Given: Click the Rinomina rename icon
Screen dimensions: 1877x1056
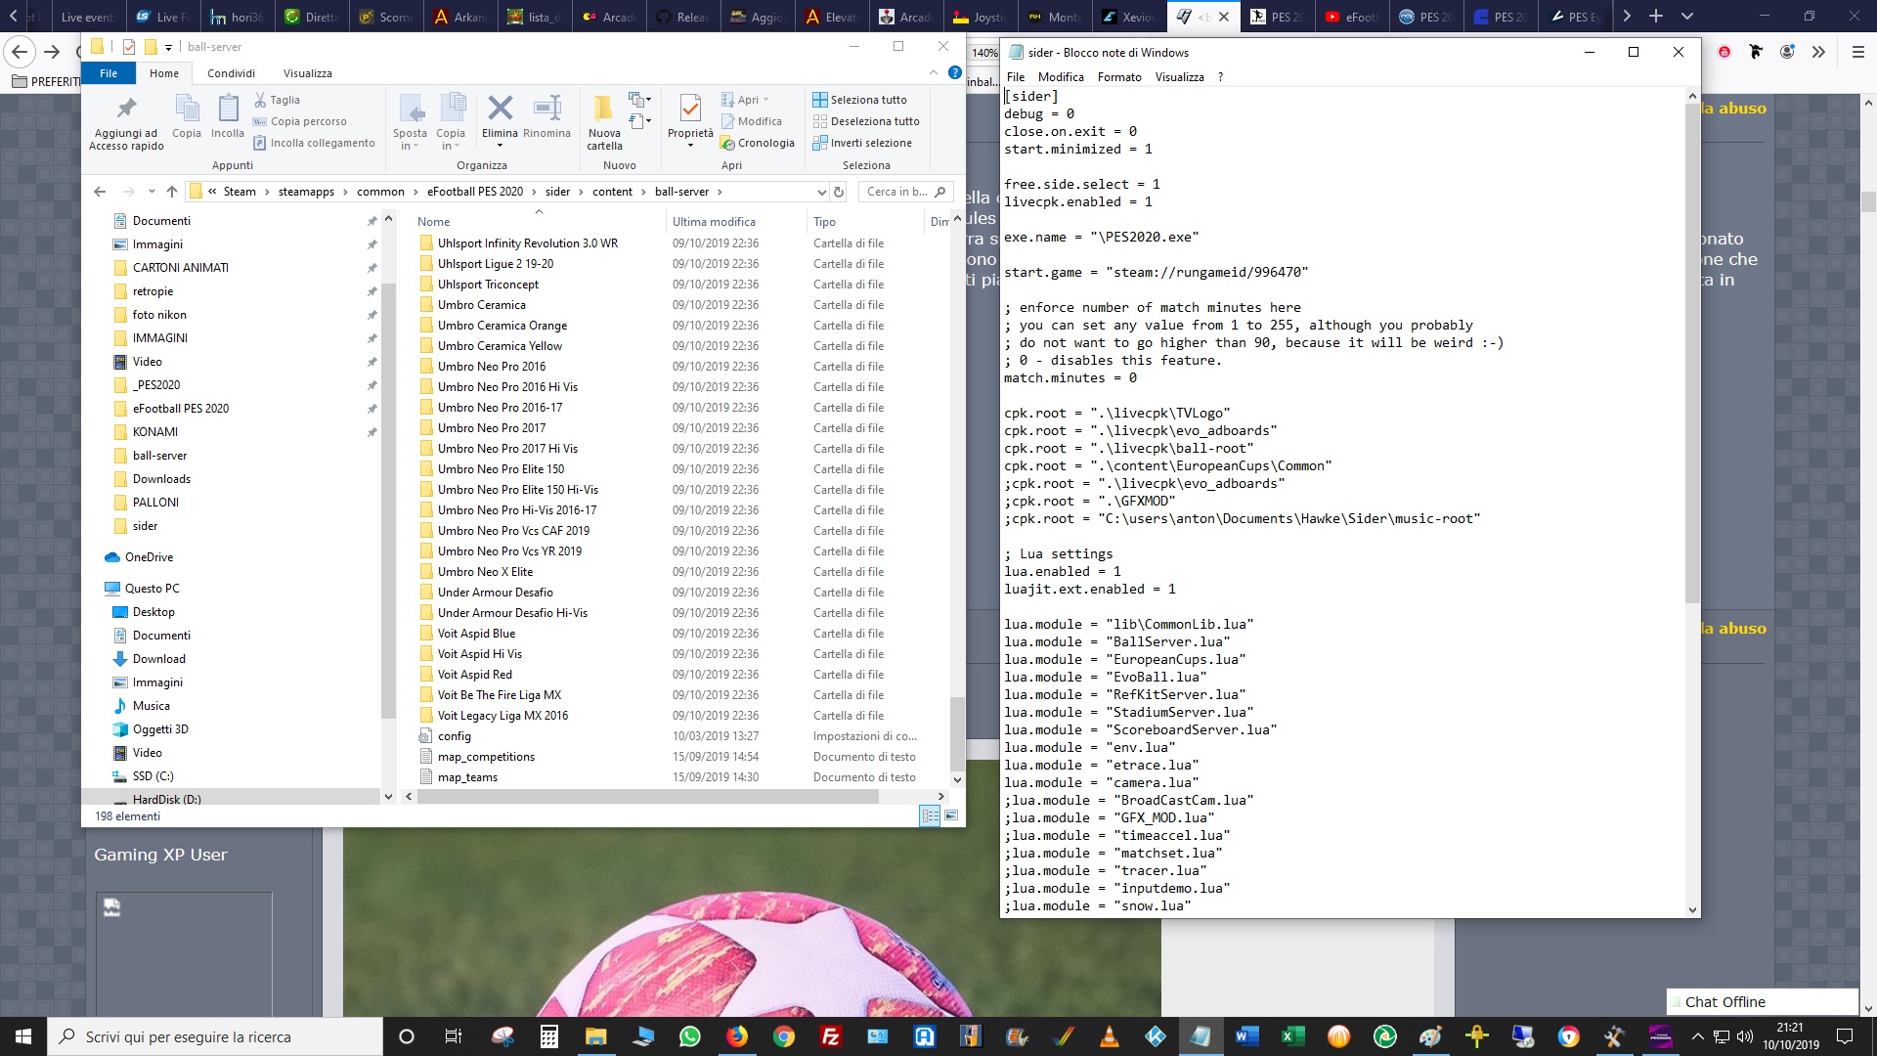Looking at the screenshot, I should pos(546,109).
